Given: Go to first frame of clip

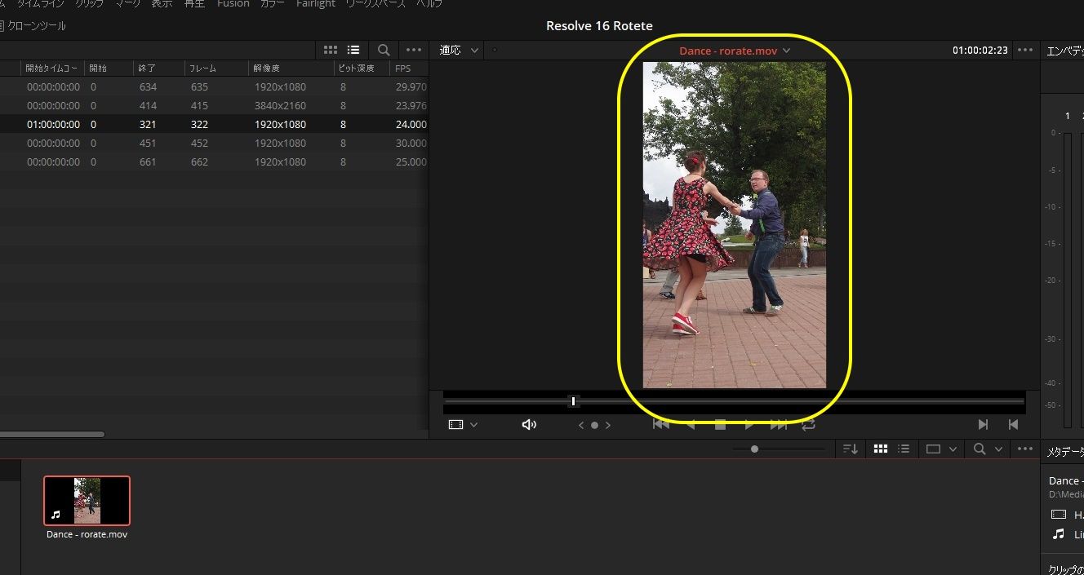Looking at the screenshot, I should (x=661, y=424).
